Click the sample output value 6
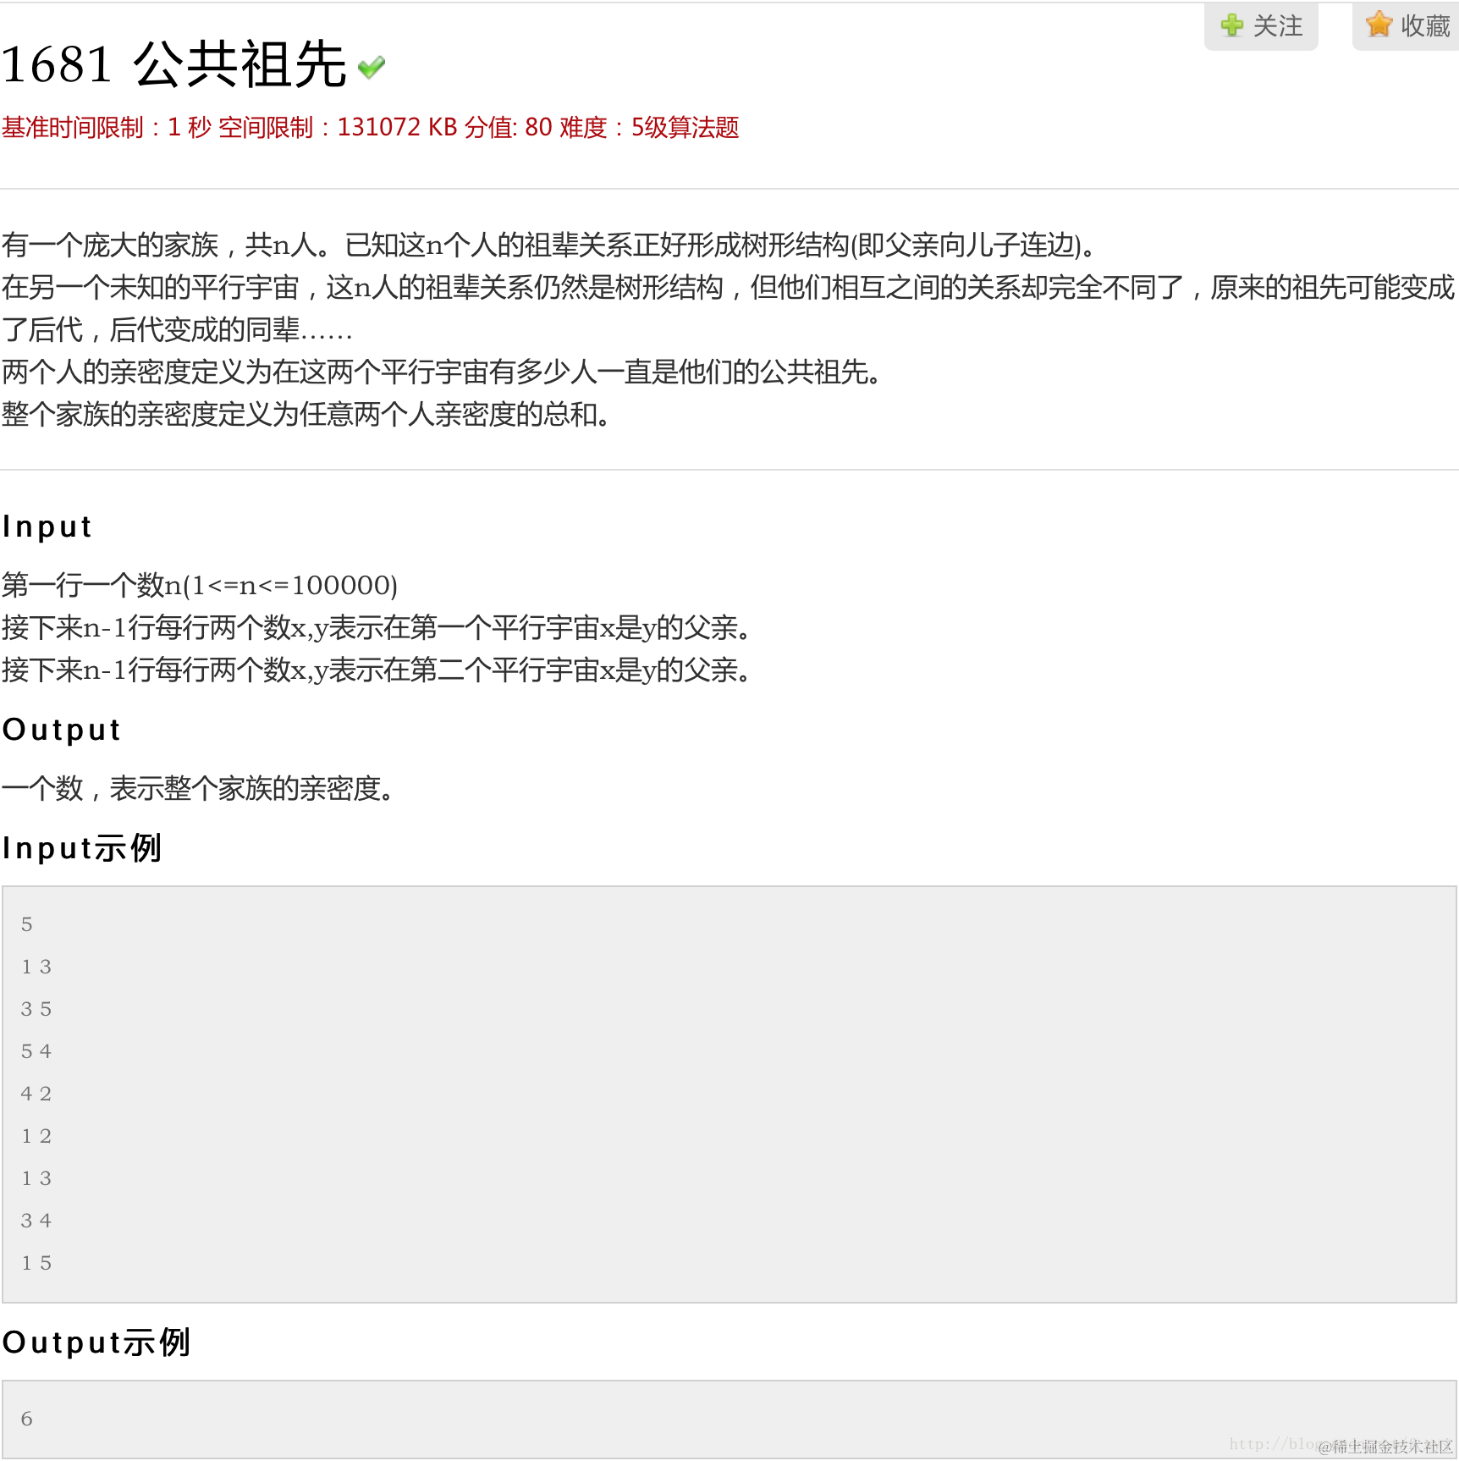The height and width of the screenshot is (1461, 1459). click(x=27, y=1419)
